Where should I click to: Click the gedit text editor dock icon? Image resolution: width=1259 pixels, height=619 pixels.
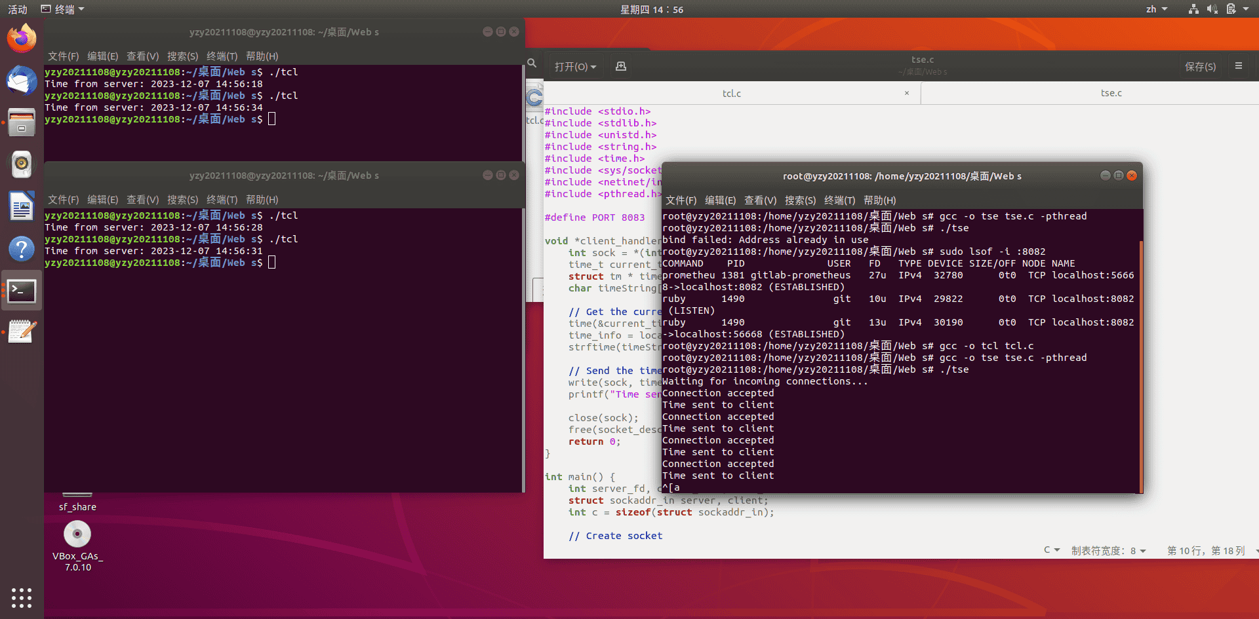coord(22,331)
